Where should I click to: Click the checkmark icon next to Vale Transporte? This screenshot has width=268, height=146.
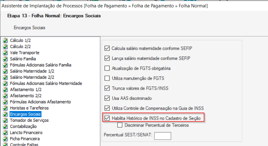pyautogui.click(x=5, y=53)
